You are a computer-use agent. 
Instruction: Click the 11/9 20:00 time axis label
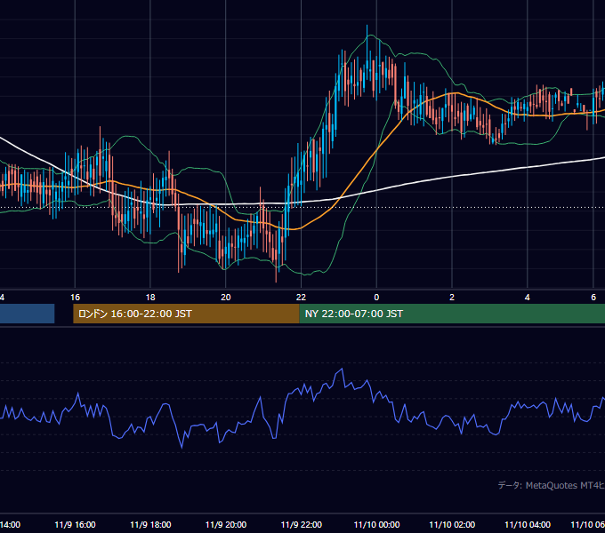click(x=226, y=525)
